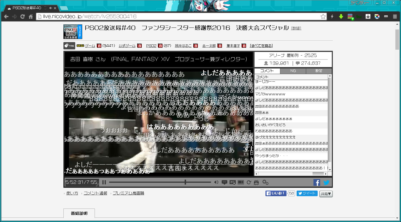This screenshot has width=401, height=222.
Task: Click the green download arrow extension icon
Action: coord(341,17)
